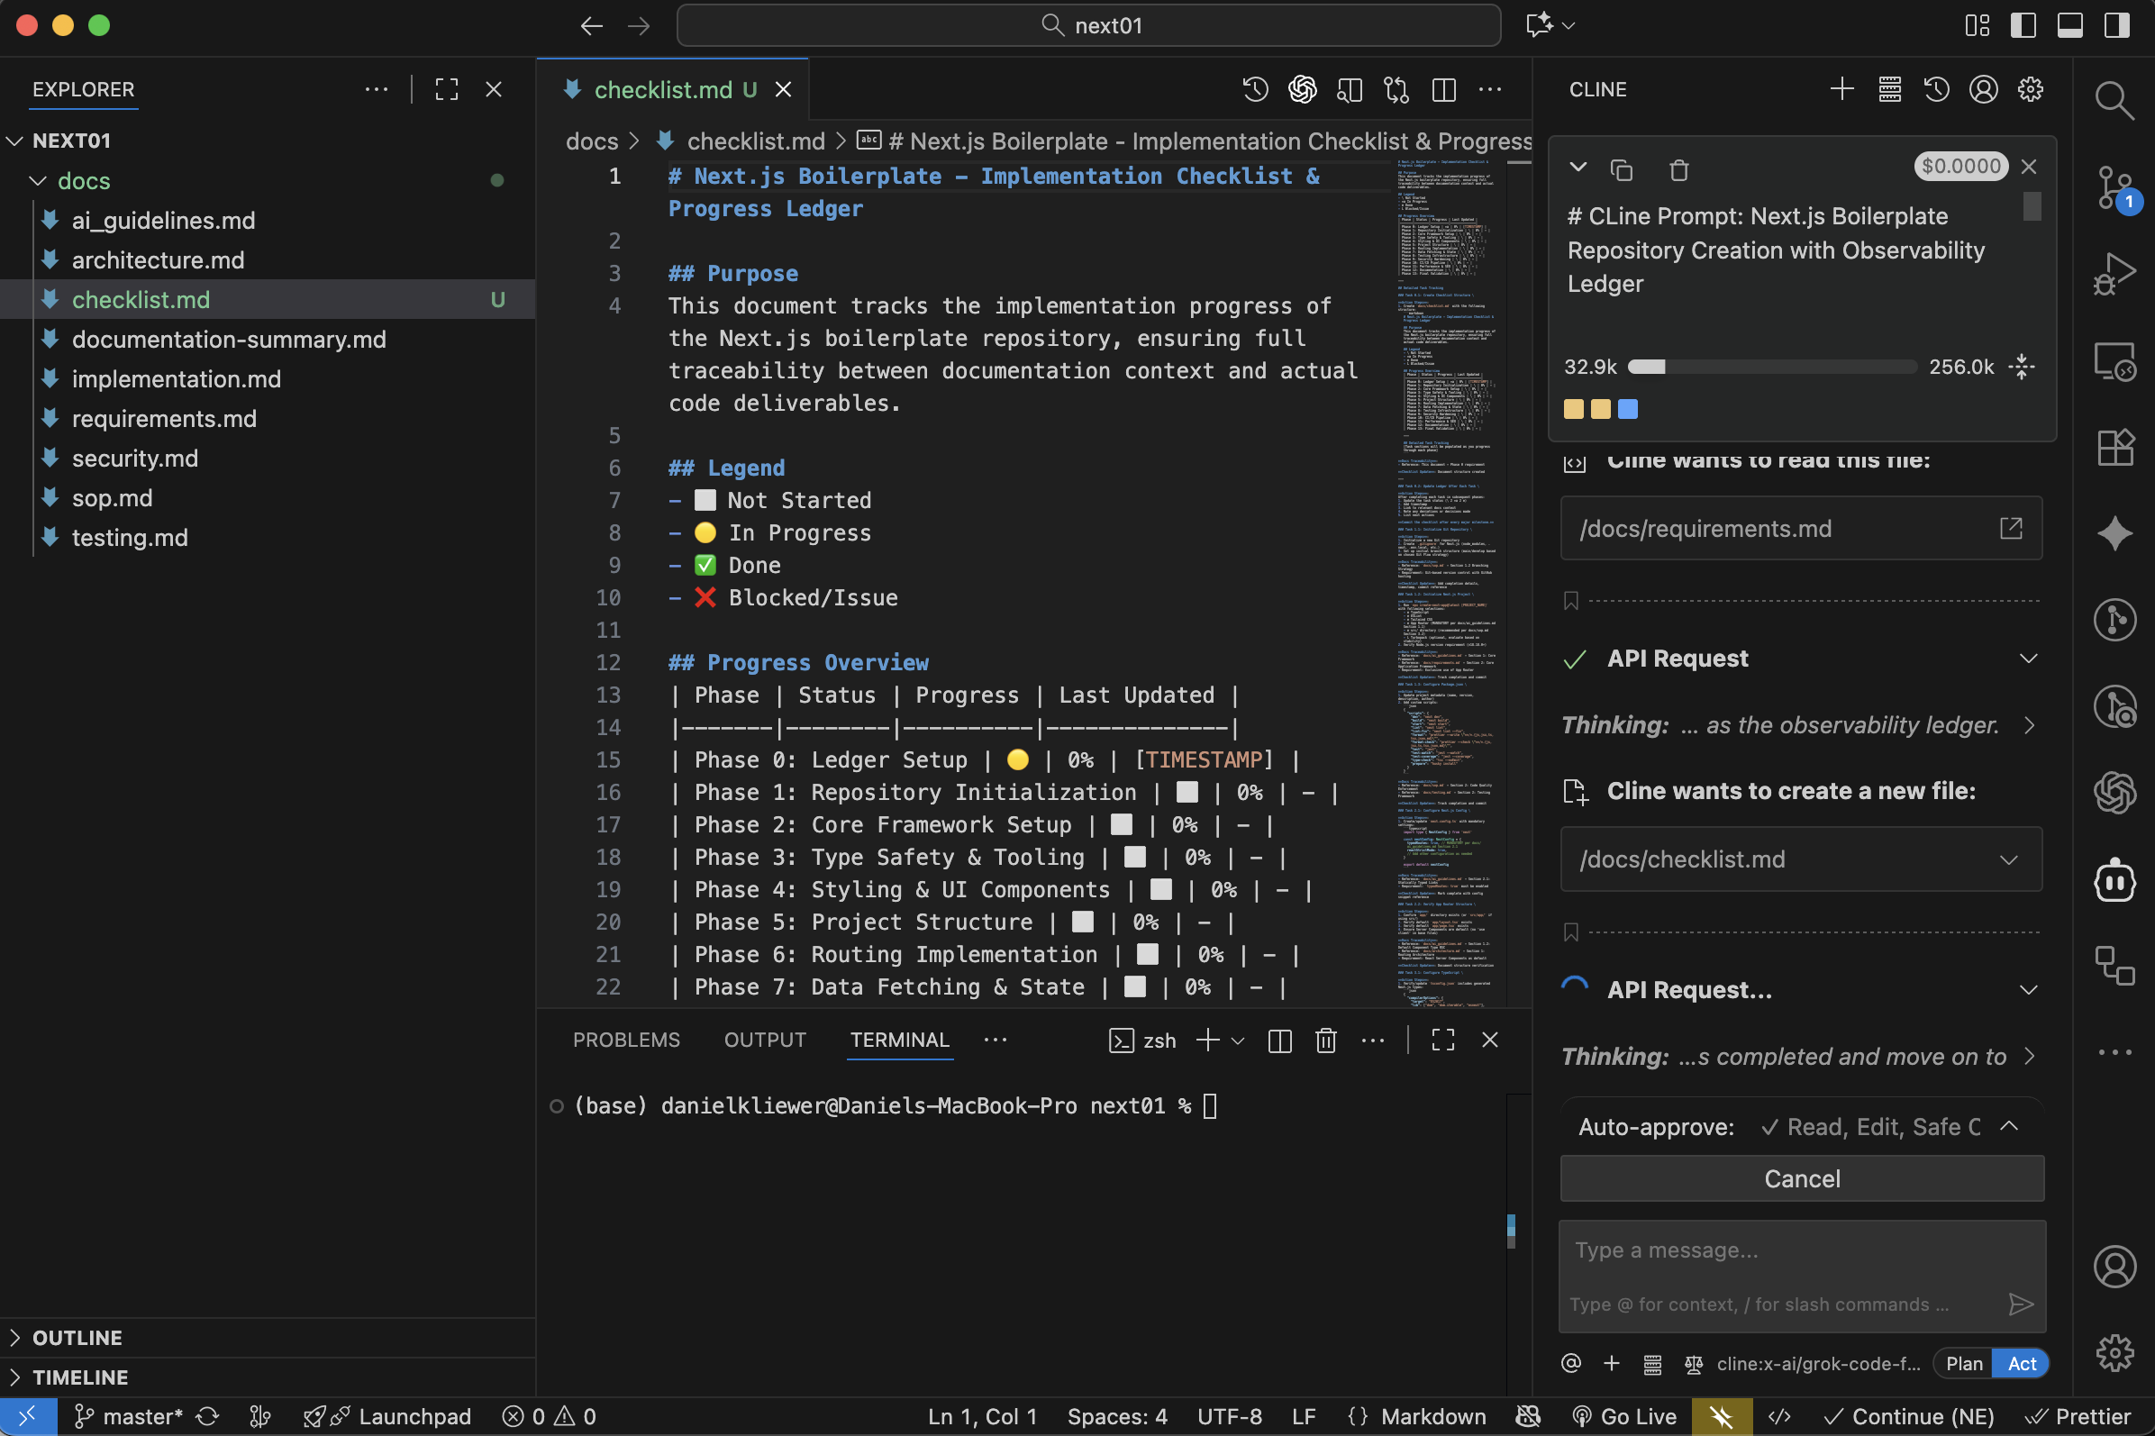
Task: Kill terminal with trash icon
Action: tap(1325, 1040)
